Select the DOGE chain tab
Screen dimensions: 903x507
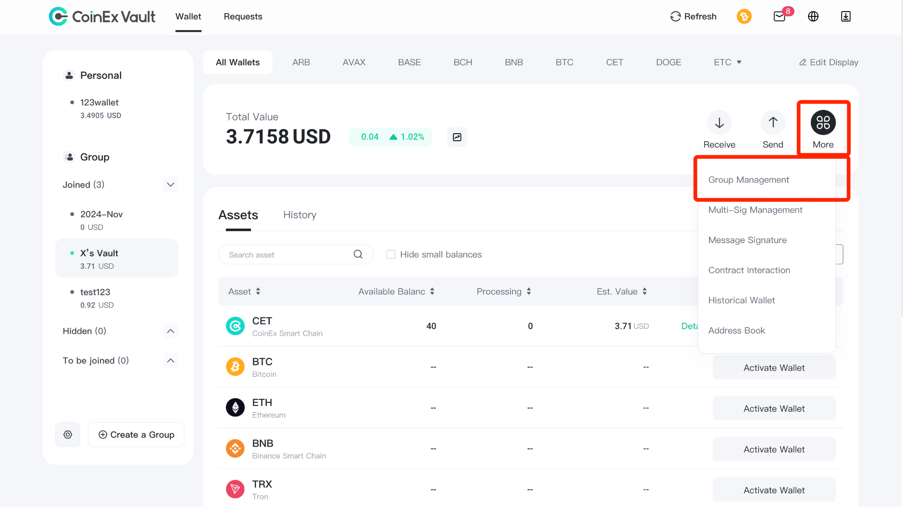[x=668, y=62]
